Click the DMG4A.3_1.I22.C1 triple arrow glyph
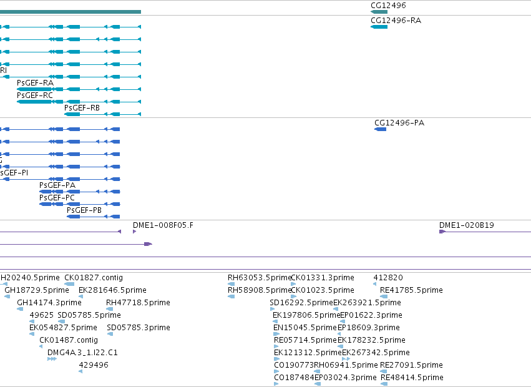 (x=52, y=359)
